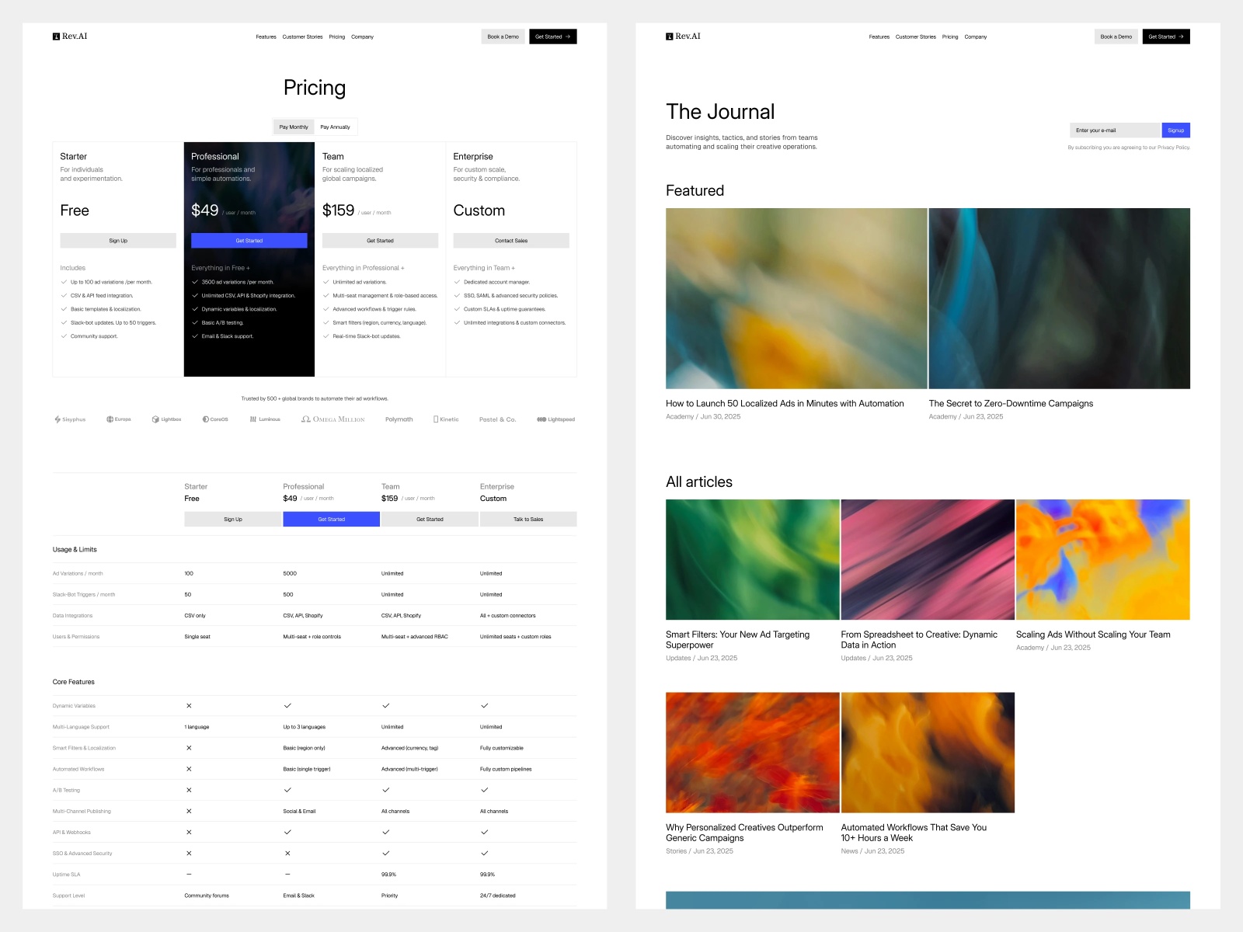This screenshot has height=932, width=1243.
Task: Click the blue Get Started button for Professional
Action: pyautogui.click(x=249, y=240)
